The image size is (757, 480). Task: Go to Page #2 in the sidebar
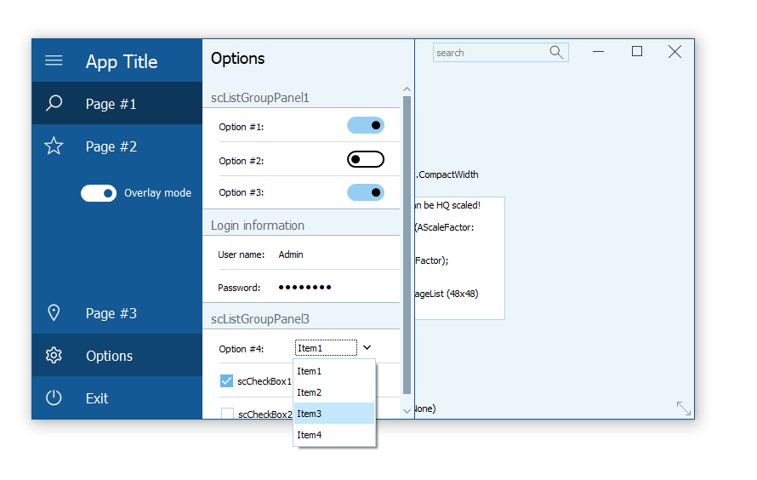tap(117, 146)
